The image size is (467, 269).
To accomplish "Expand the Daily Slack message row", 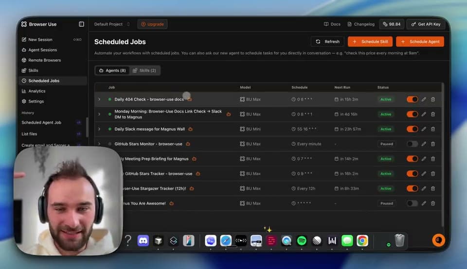I will 99,129.
